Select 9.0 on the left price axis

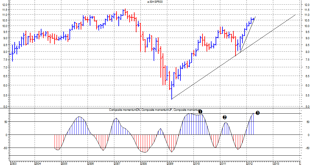point(6,38)
